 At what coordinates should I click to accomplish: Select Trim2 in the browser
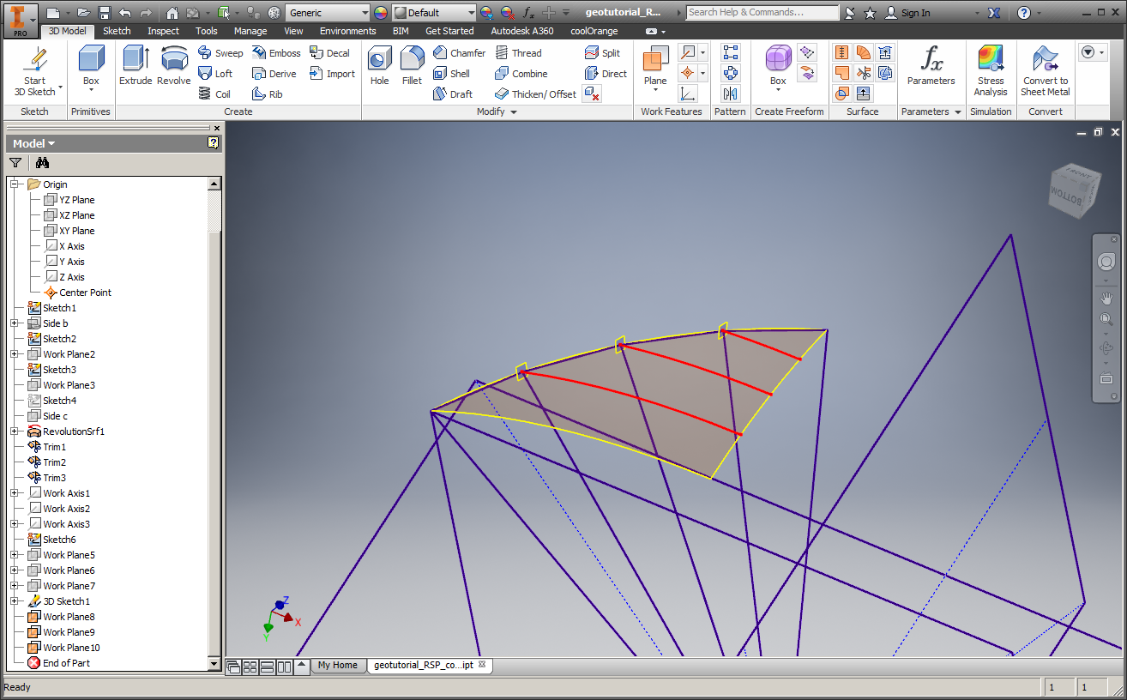pyautogui.click(x=54, y=462)
